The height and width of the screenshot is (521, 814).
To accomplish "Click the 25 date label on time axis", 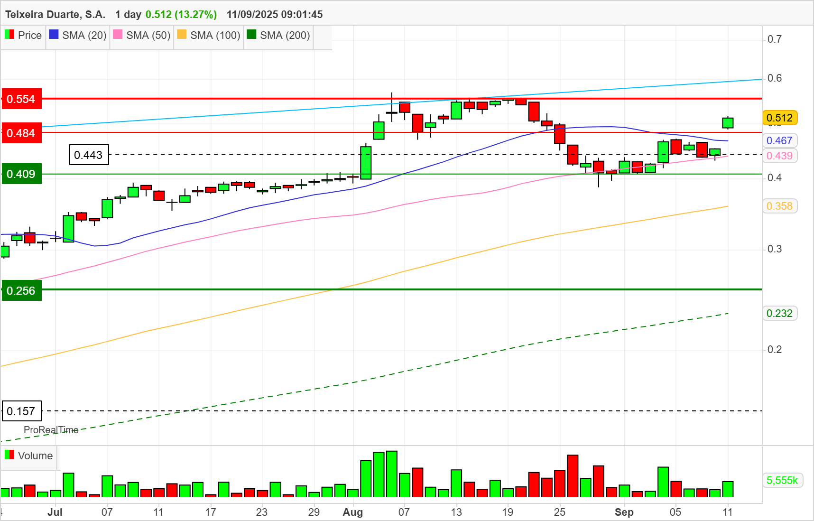I will (x=560, y=512).
